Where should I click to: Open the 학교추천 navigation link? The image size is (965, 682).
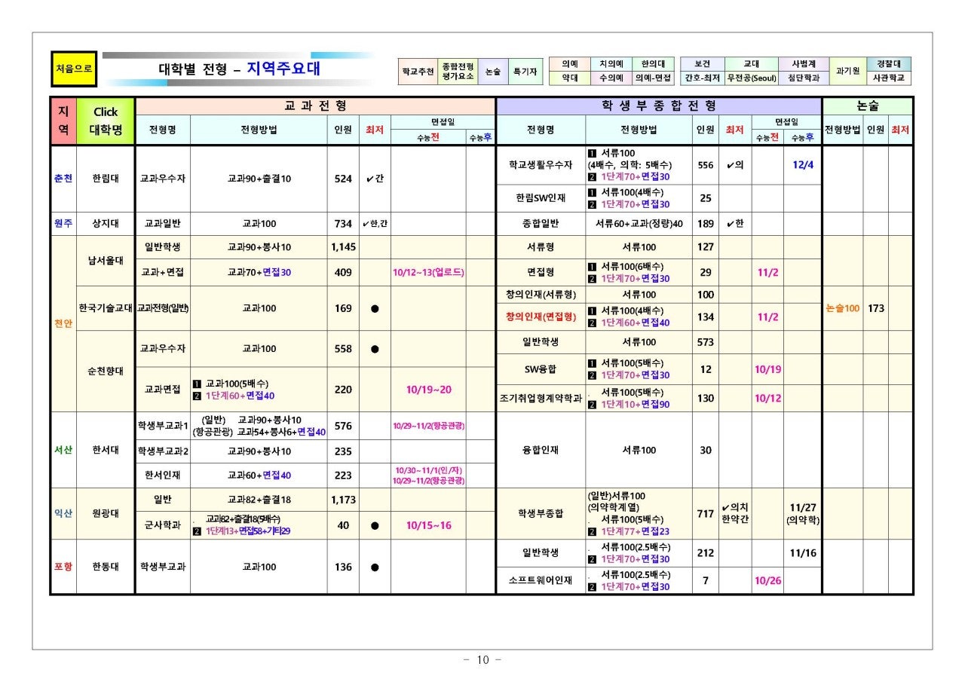tap(418, 72)
